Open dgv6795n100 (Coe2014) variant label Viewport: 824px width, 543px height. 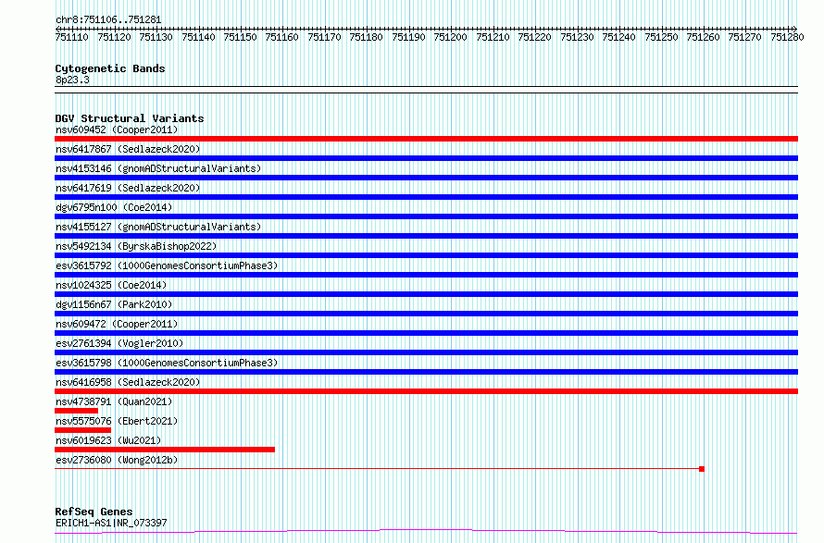114,207
